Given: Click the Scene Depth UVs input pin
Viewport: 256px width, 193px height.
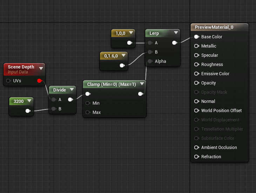Looking at the screenshot, I should coord(8,81).
